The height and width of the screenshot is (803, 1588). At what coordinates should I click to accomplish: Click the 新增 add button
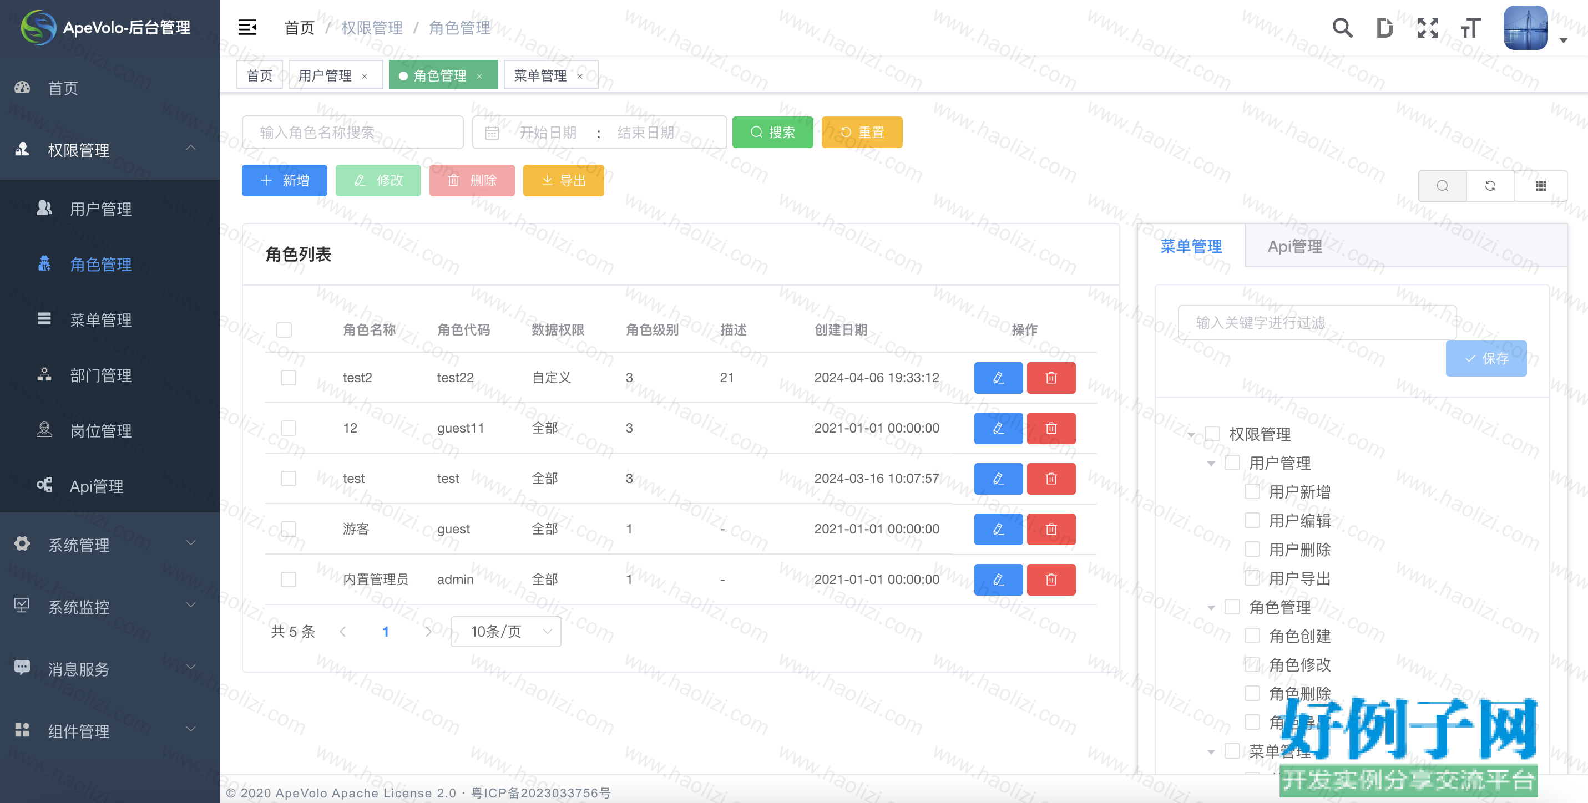[284, 180]
